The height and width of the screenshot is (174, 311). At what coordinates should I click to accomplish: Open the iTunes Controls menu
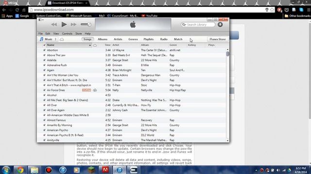click(x=67, y=33)
